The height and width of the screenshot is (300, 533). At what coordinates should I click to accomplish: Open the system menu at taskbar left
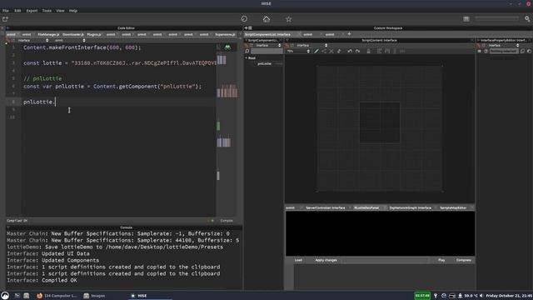click(5, 295)
